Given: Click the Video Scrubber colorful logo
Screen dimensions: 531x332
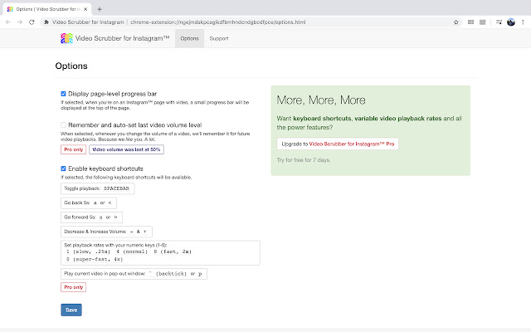Looking at the screenshot, I should pyautogui.click(x=66, y=38).
